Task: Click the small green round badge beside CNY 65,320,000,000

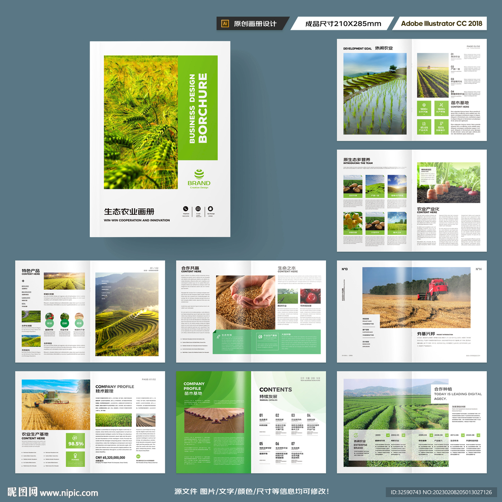Action: pyautogui.click(x=138, y=456)
